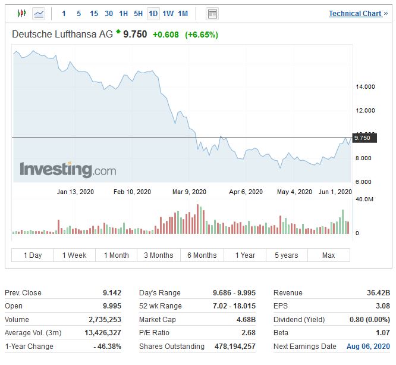Click the Beta value 1.07
The height and width of the screenshot is (365, 396).
(383, 333)
